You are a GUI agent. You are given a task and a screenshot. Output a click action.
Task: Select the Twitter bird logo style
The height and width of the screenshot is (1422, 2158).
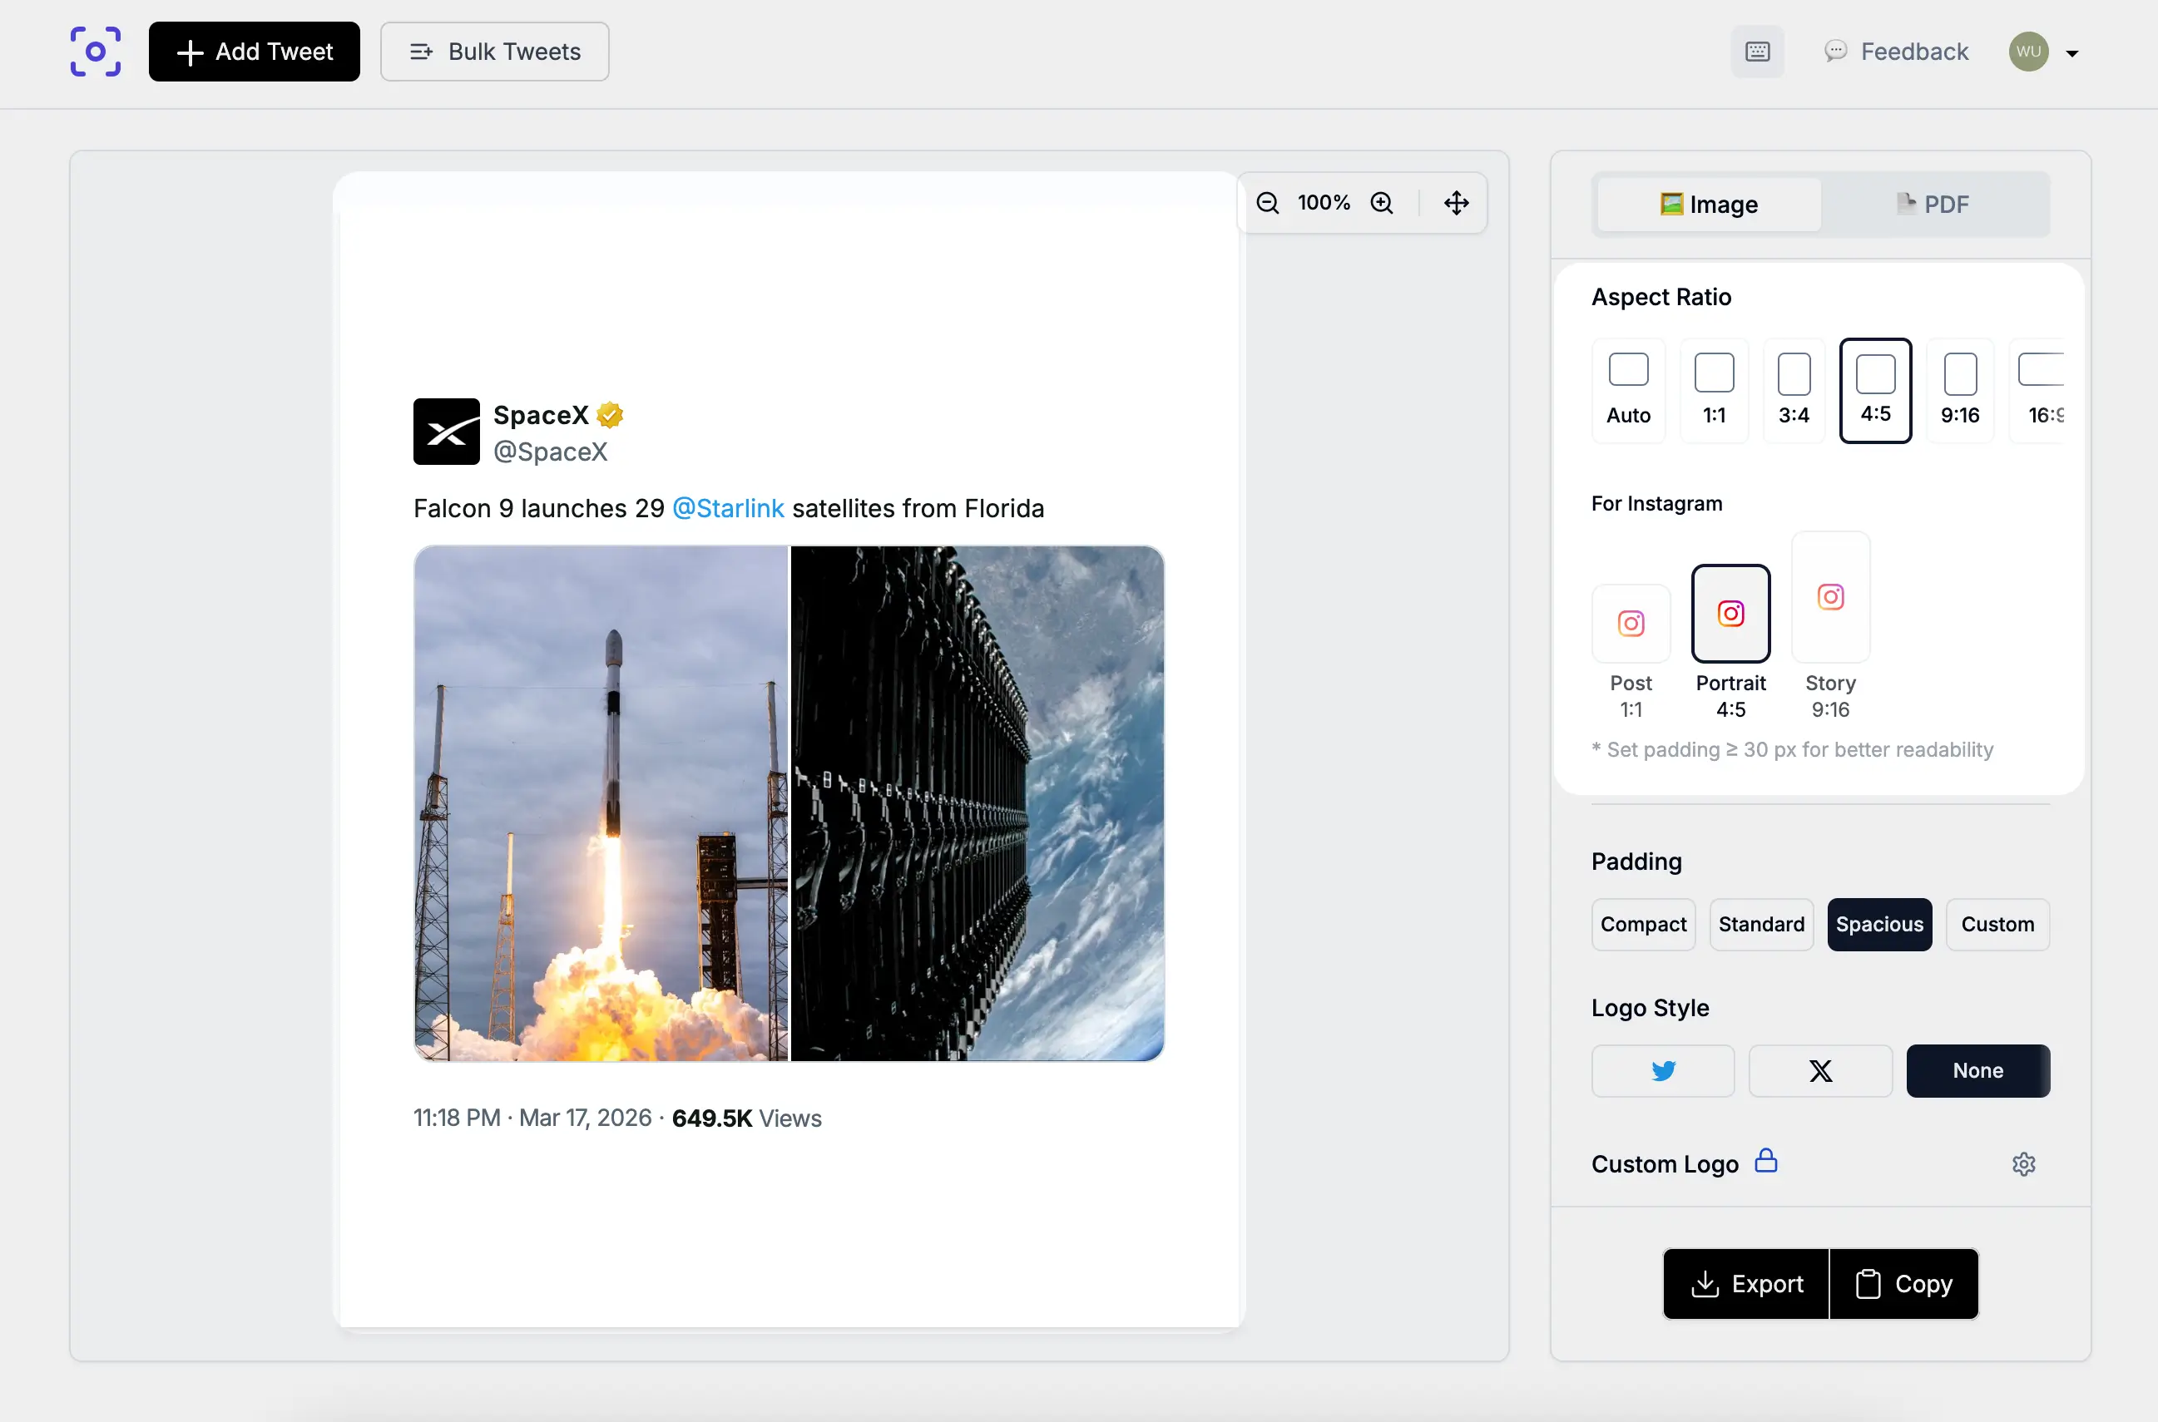(1662, 1071)
